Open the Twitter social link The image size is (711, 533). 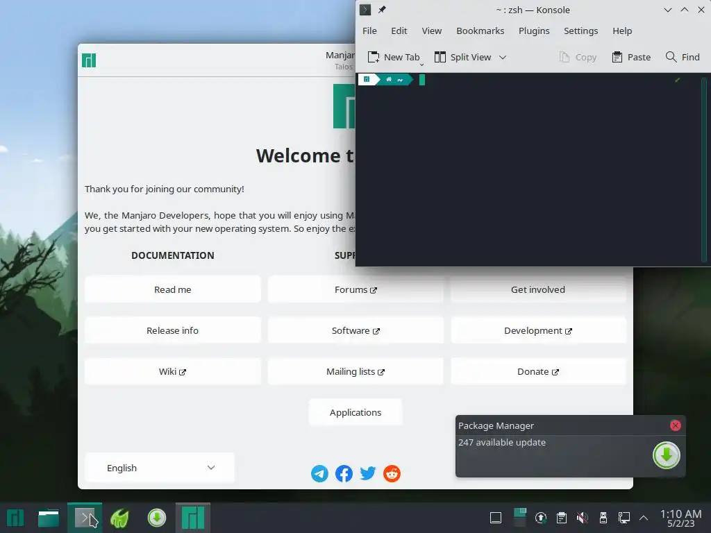(x=368, y=473)
